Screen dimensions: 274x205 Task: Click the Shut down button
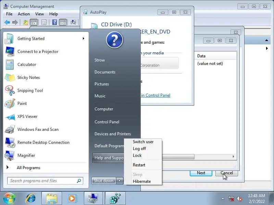tap(104, 181)
